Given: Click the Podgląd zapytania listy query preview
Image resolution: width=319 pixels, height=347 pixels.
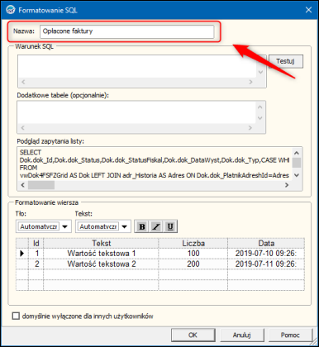Looking at the screenshot, I should (x=155, y=164).
